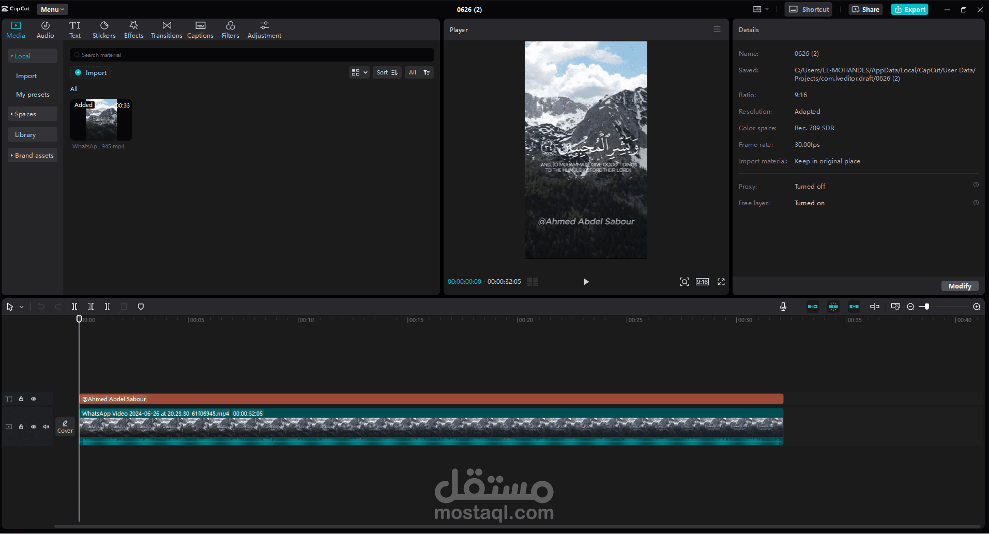Switch to the Text tab
Viewport: 989px width, 534px height.
(x=75, y=30)
